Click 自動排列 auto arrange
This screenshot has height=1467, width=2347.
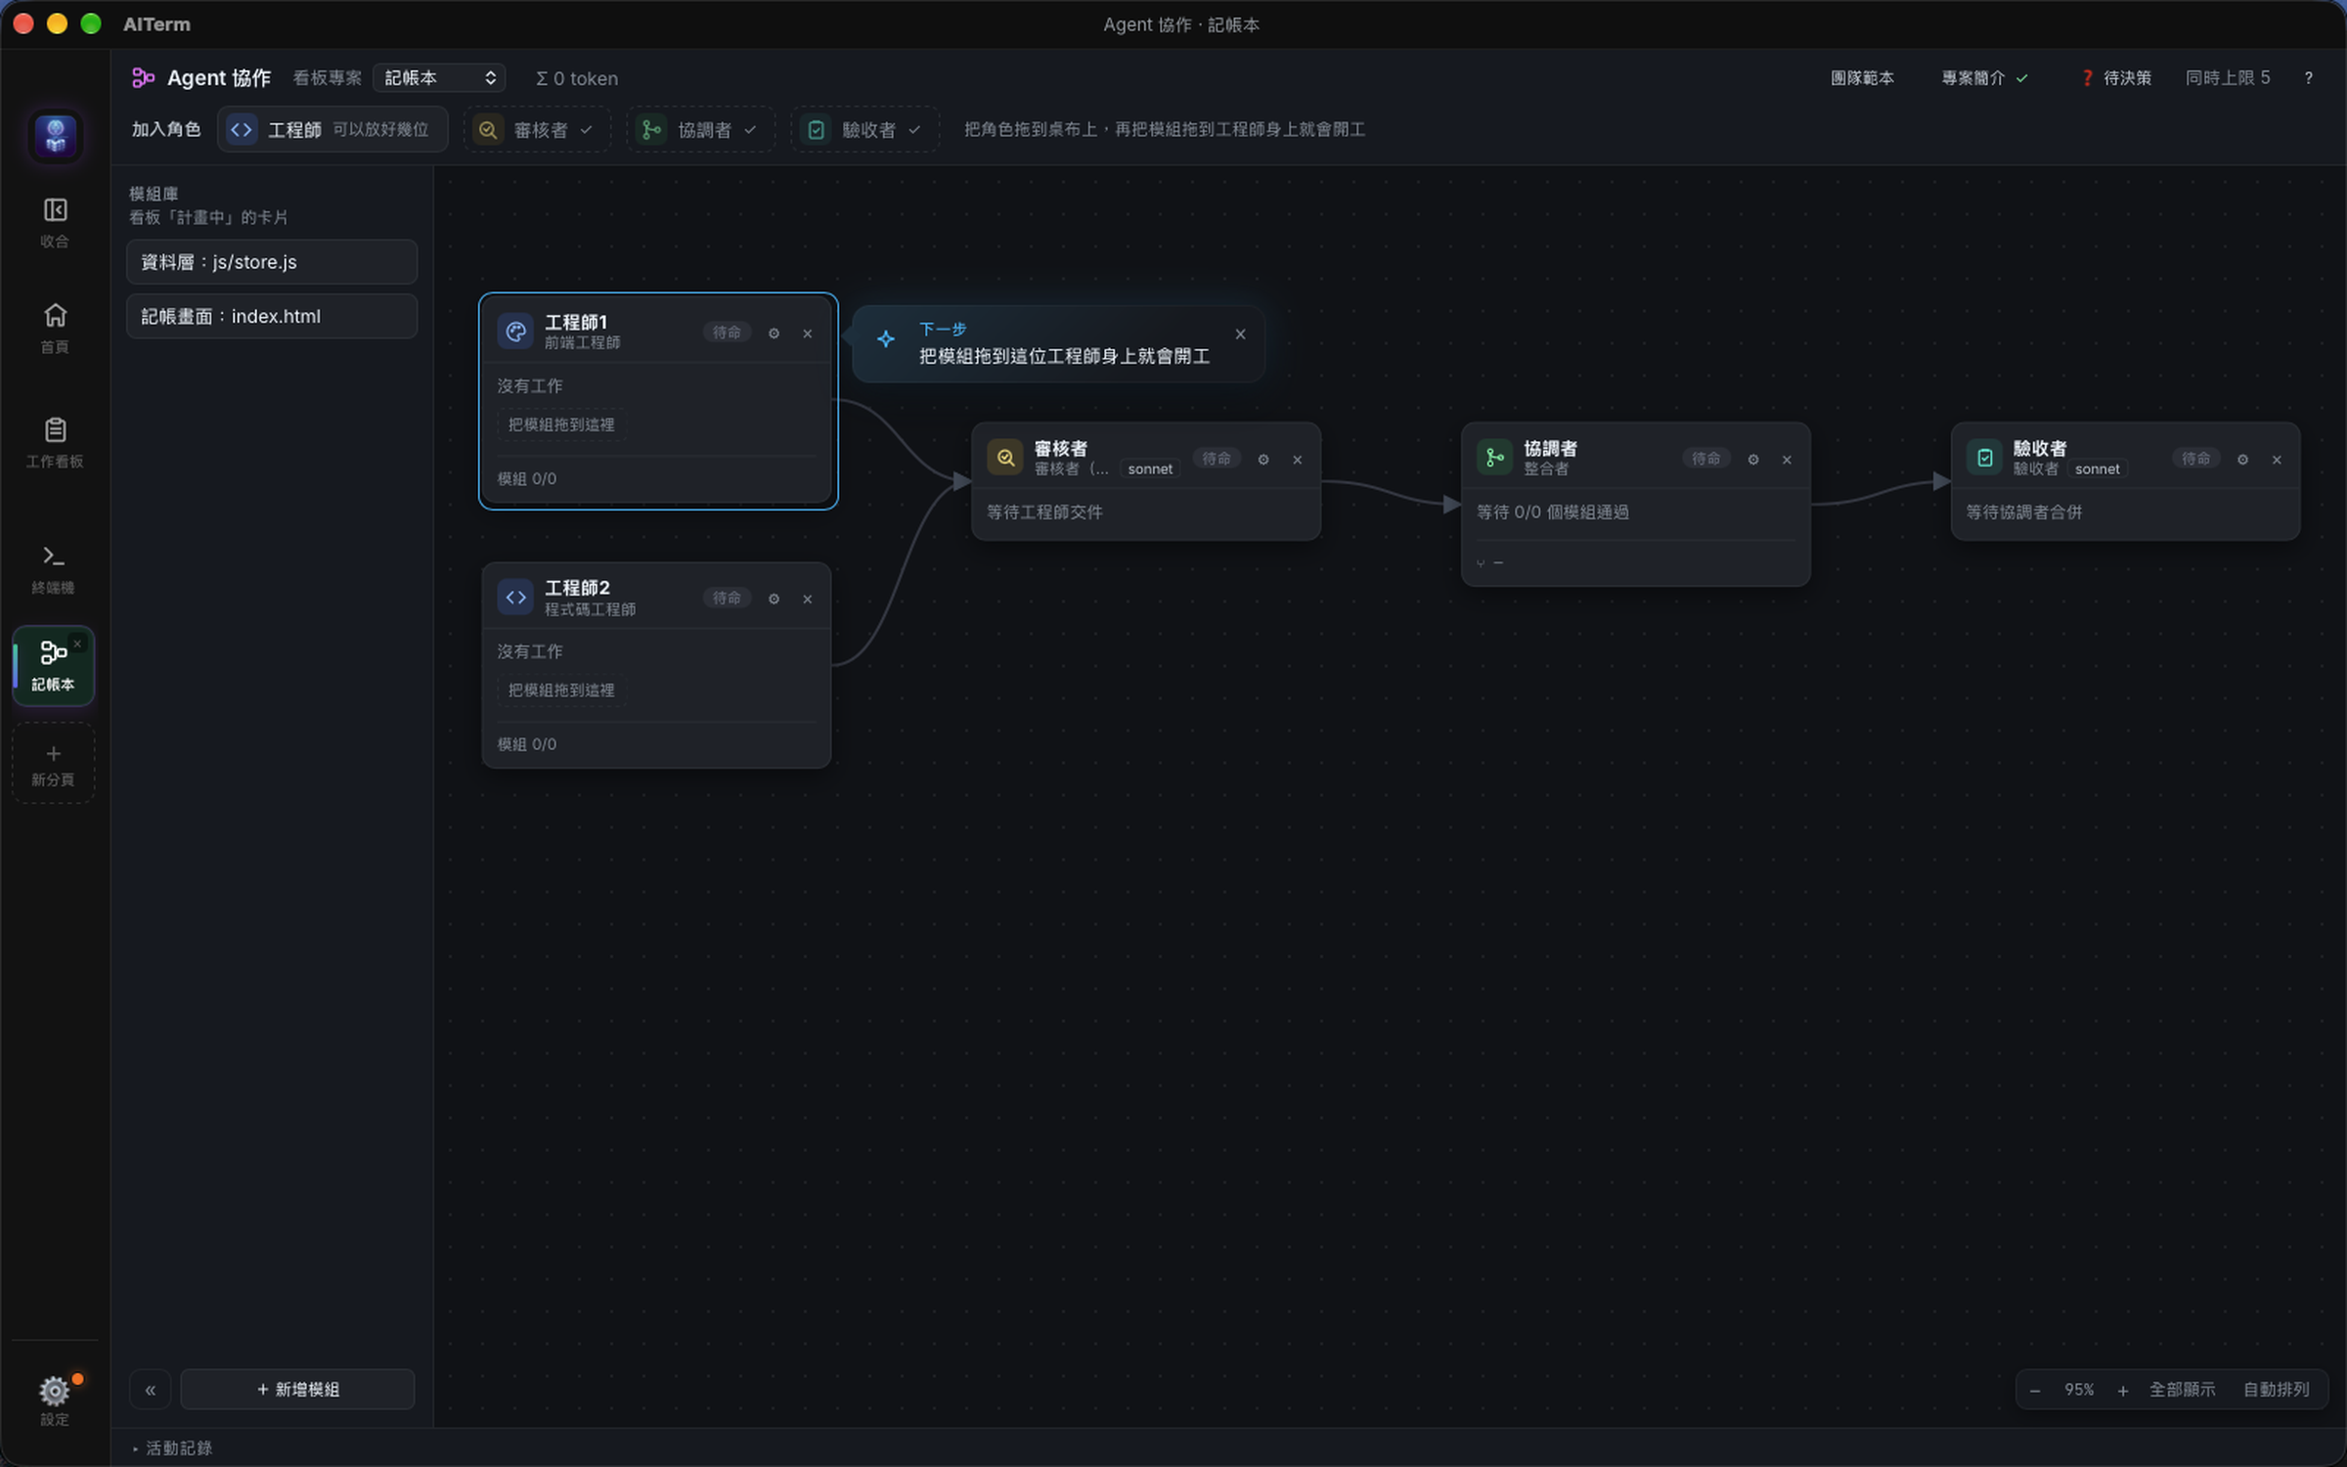(x=2276, y=1390)
